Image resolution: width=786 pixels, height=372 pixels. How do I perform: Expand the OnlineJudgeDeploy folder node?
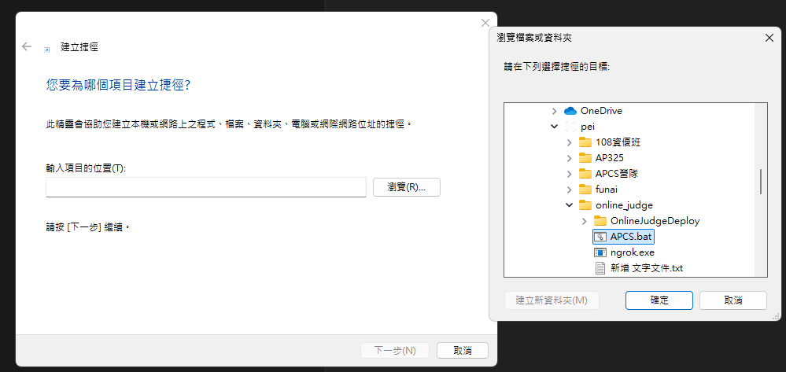(584, 220)
